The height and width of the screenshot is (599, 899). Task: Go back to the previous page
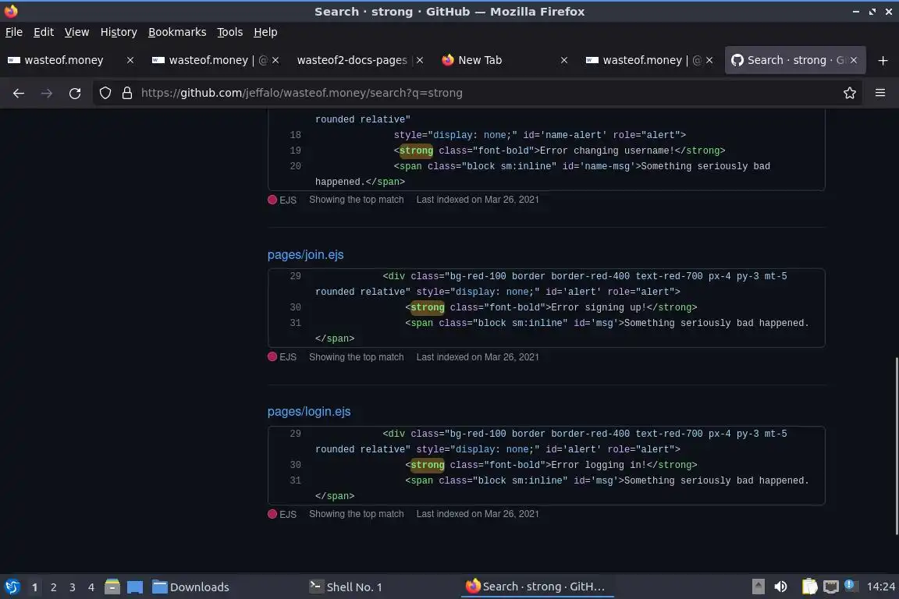click(x=19, y=93)
